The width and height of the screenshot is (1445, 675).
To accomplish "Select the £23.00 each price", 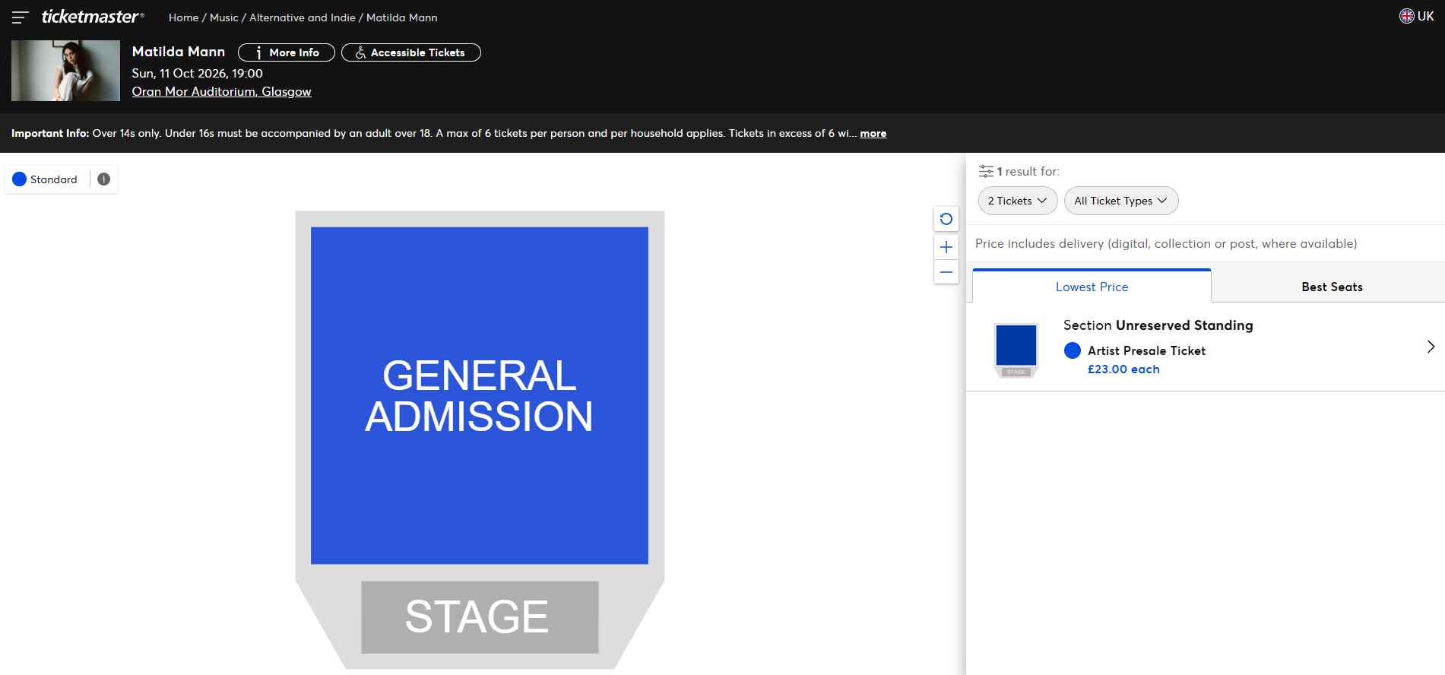I will pyautogui.click(x=1123, y=369).
